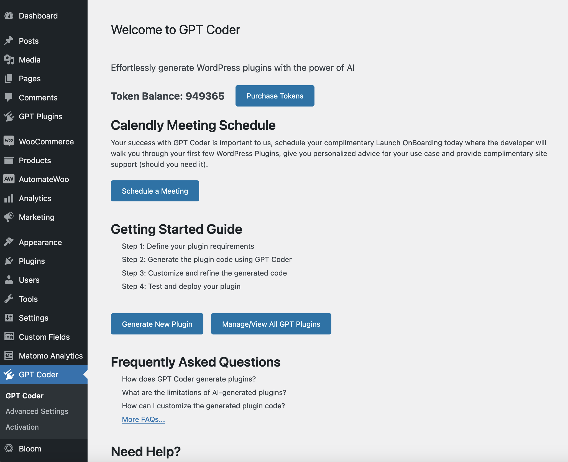Click the AutomateWoo AW icon

coord(9,179)
